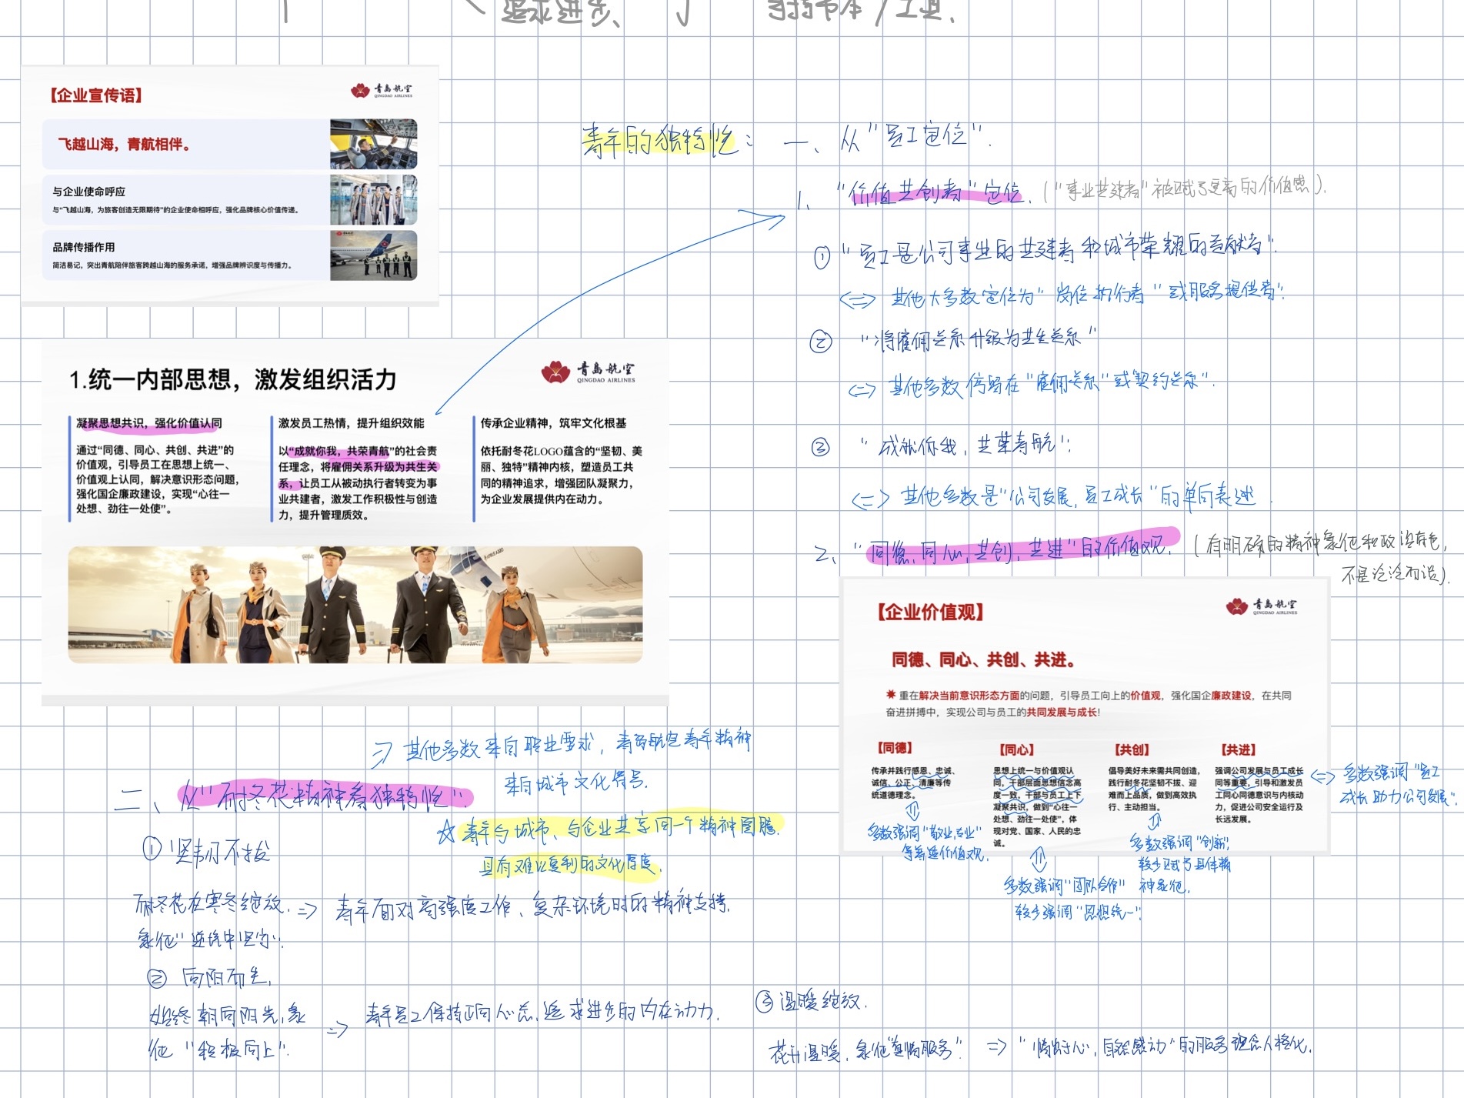The width and height of the screenshot is (1464, 1098).
Task: Click the red text 同德、同心、共创、共进。
Action: pyautogui.click(x=983, y=660)
